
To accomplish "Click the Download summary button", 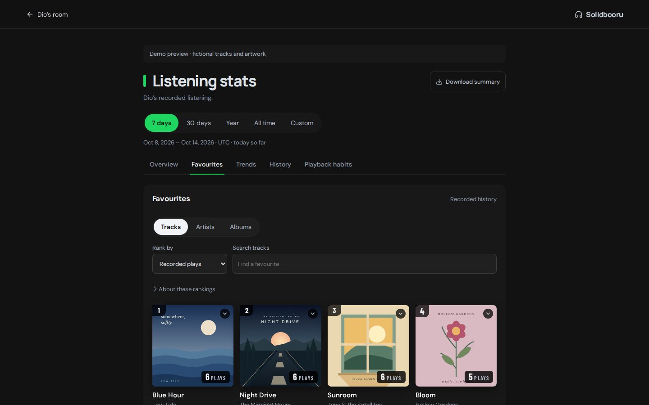I will point(468,81).
